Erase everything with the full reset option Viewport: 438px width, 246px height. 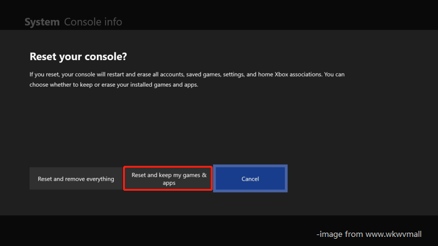pos(76,179)
